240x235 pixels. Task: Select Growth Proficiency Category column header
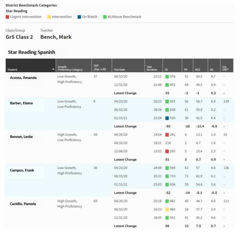(74, 65)
